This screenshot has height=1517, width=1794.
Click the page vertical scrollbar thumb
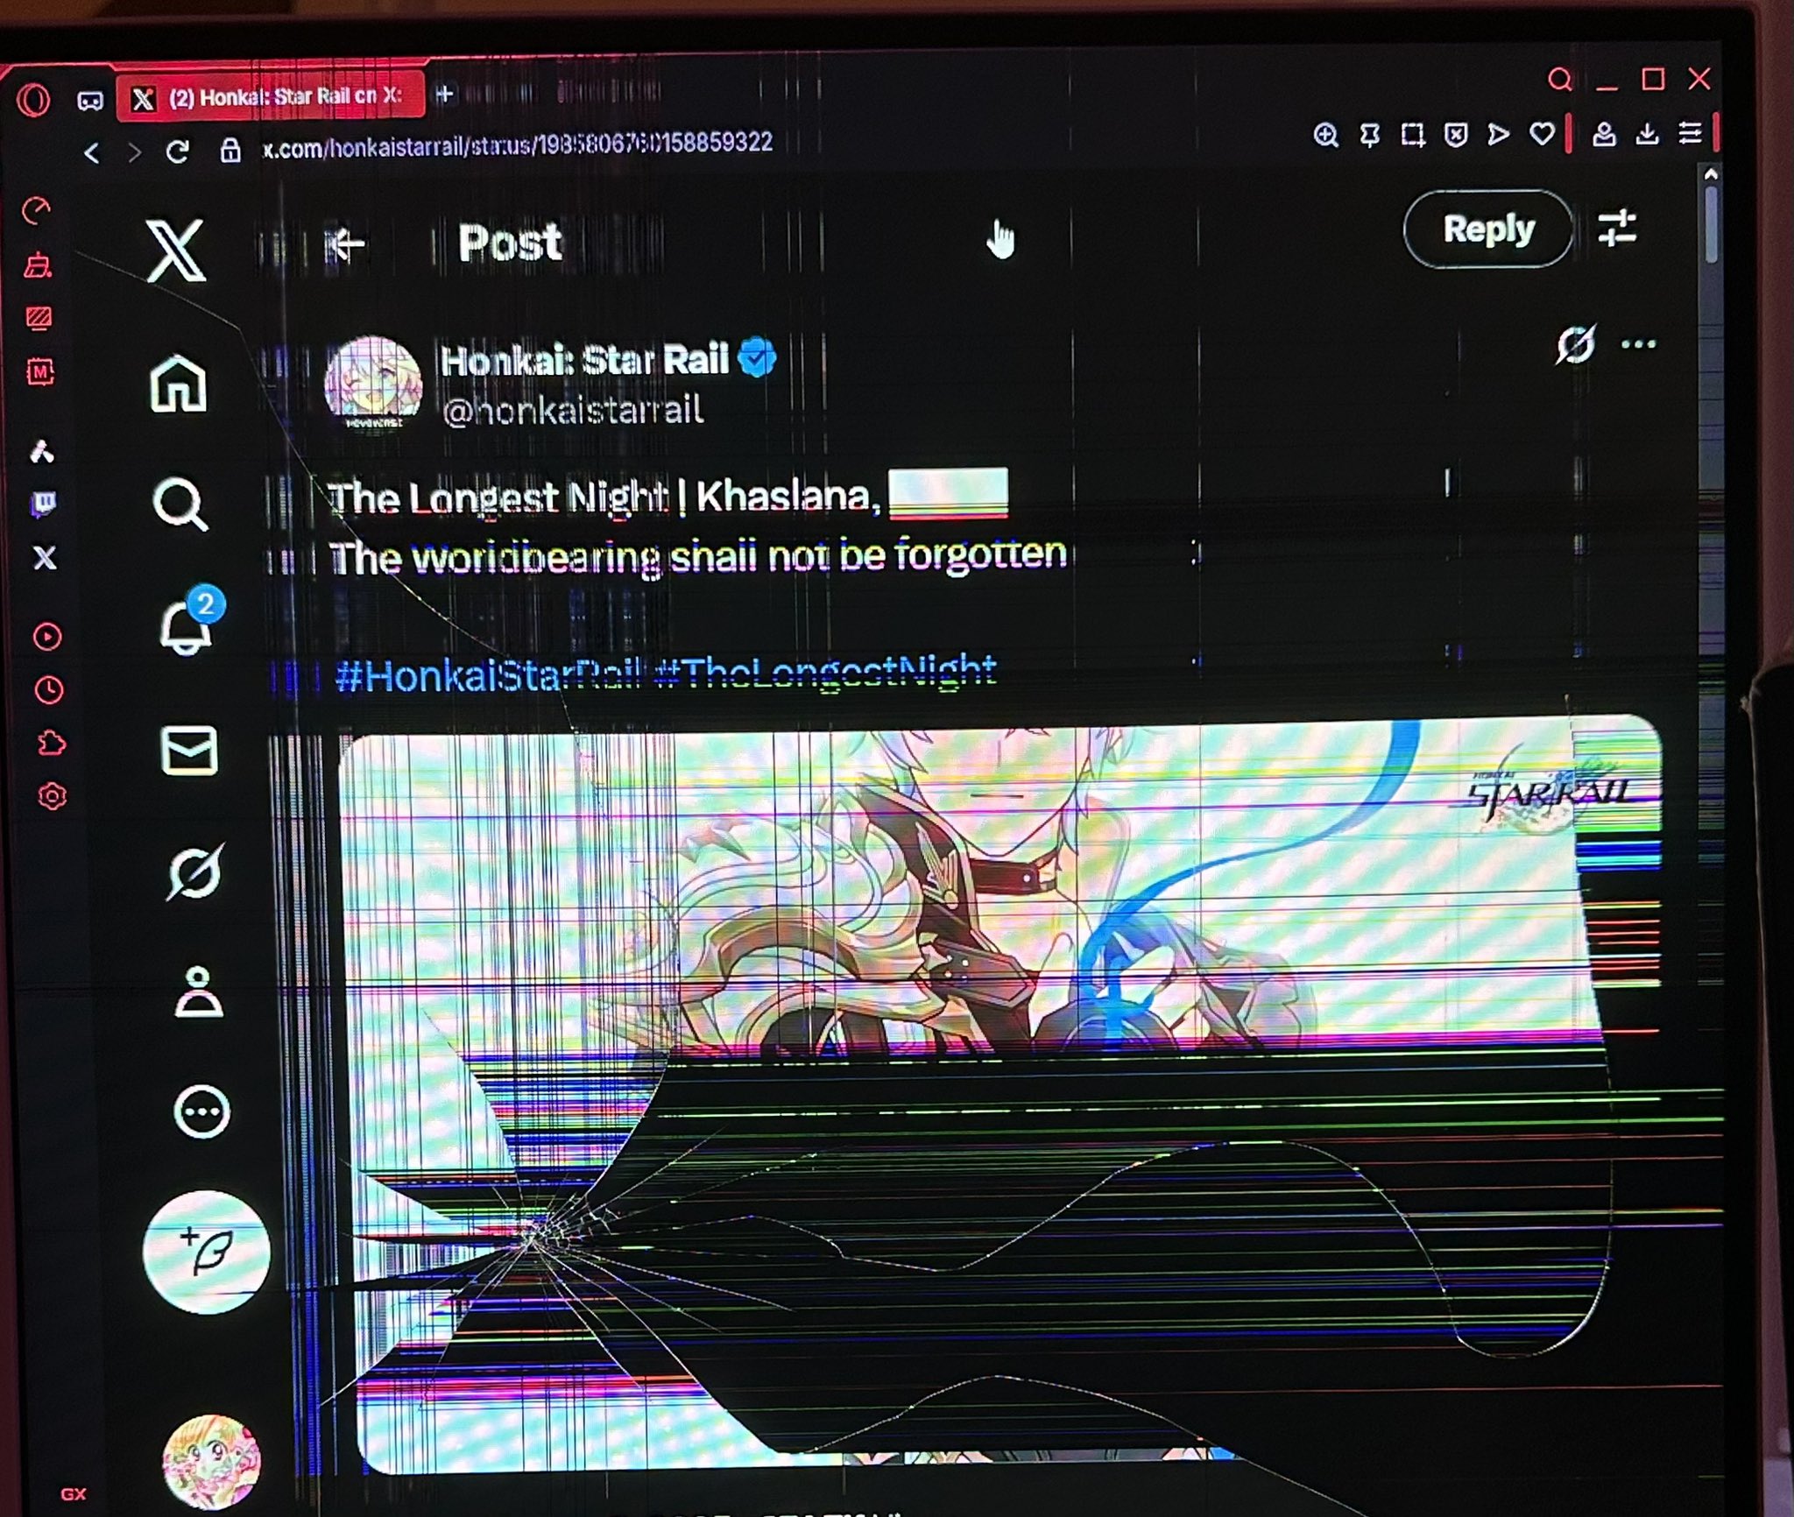pyautogui.click(x=1711, y=223)
